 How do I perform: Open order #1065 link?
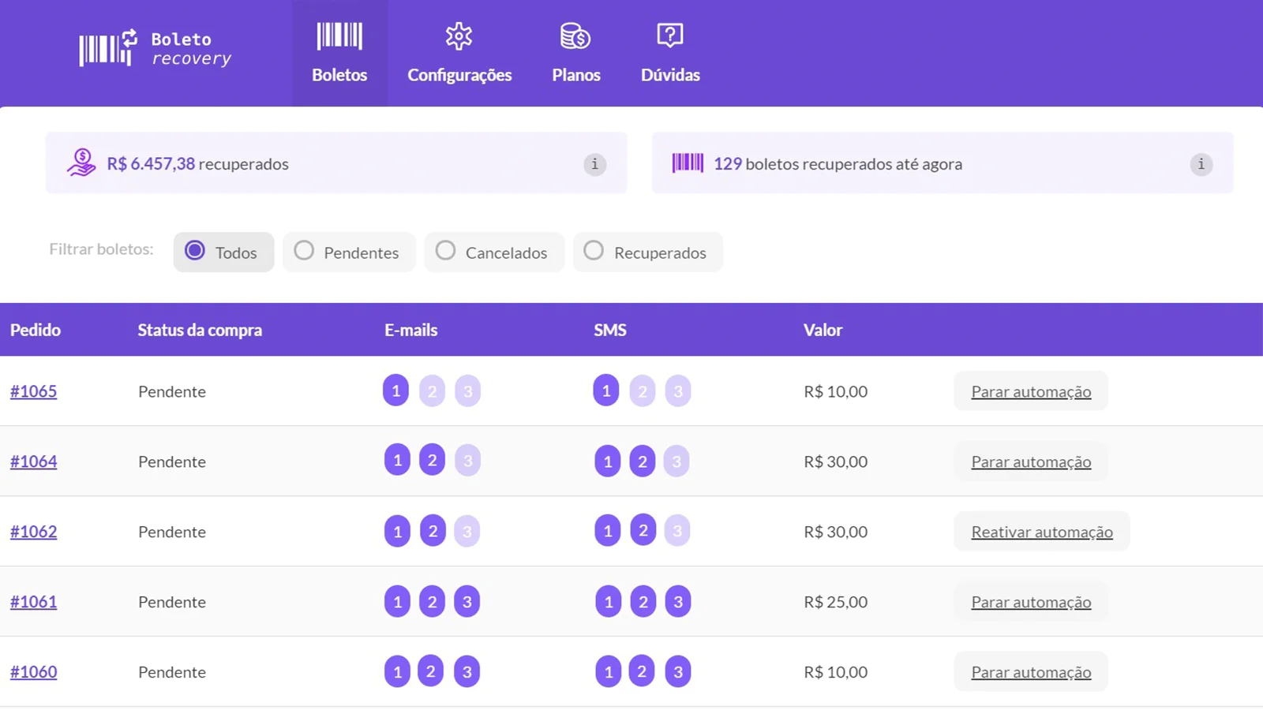[x=33, y=391]
